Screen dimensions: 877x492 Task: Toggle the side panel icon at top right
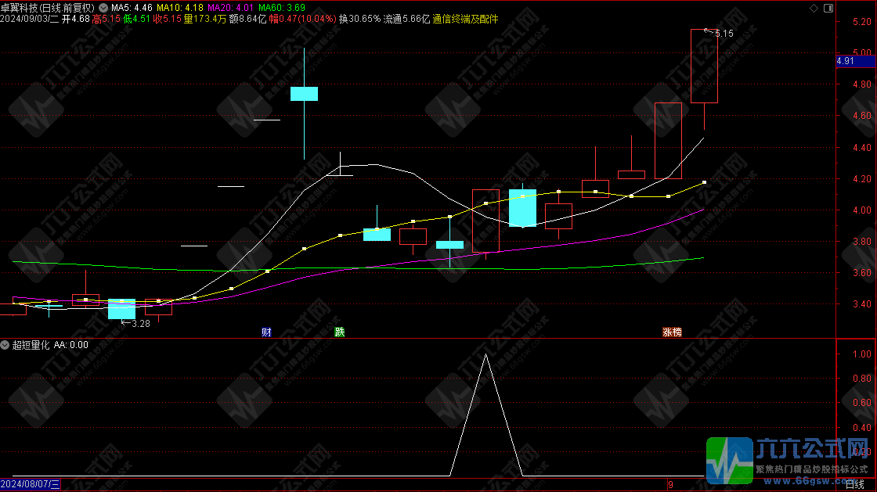(x=828, y=8)
